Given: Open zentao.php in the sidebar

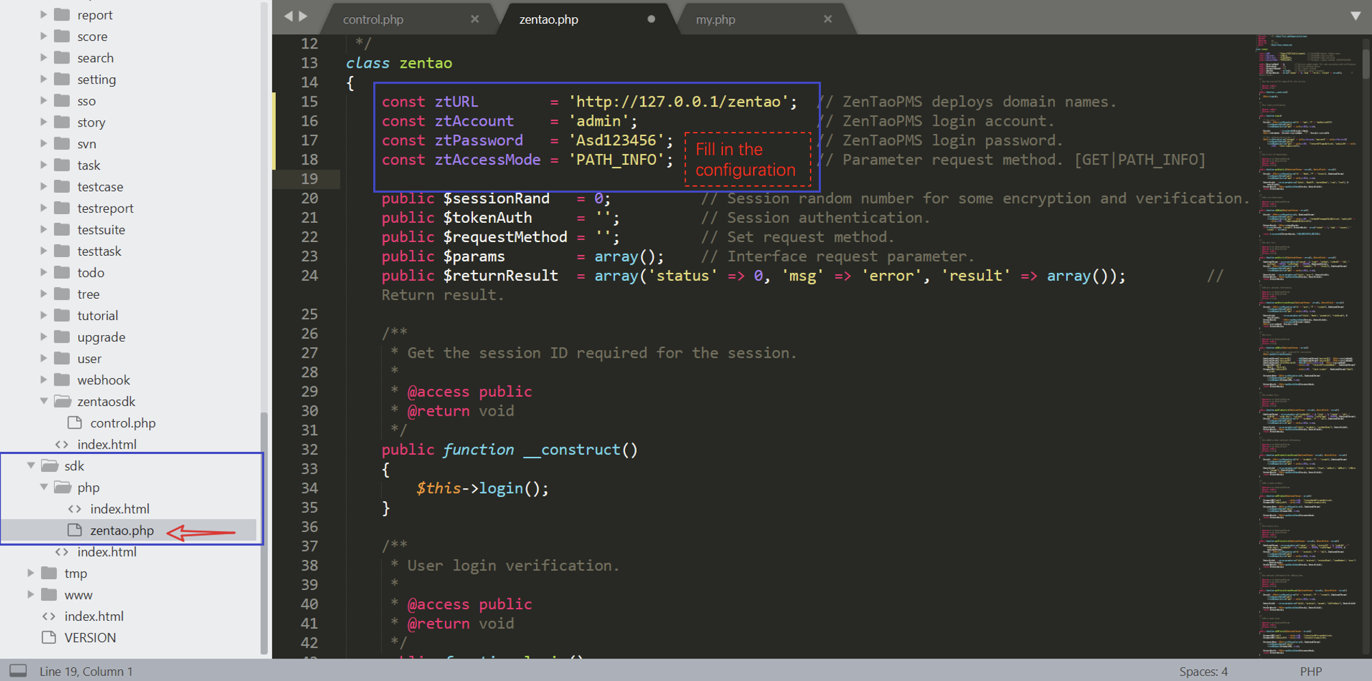Looking at the screenshot, I should [122, 531].
